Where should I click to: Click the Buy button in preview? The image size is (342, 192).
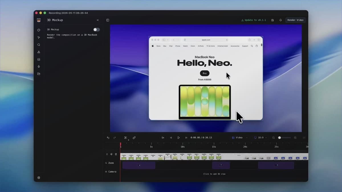[x=205, y=73]
